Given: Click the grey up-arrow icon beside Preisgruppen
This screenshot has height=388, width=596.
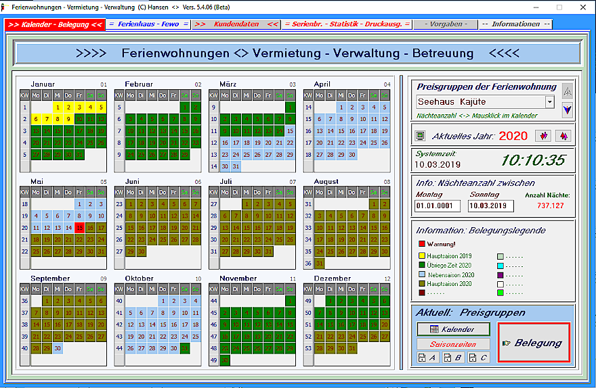Looking at the screenshot, I should (x=568, y=91).
